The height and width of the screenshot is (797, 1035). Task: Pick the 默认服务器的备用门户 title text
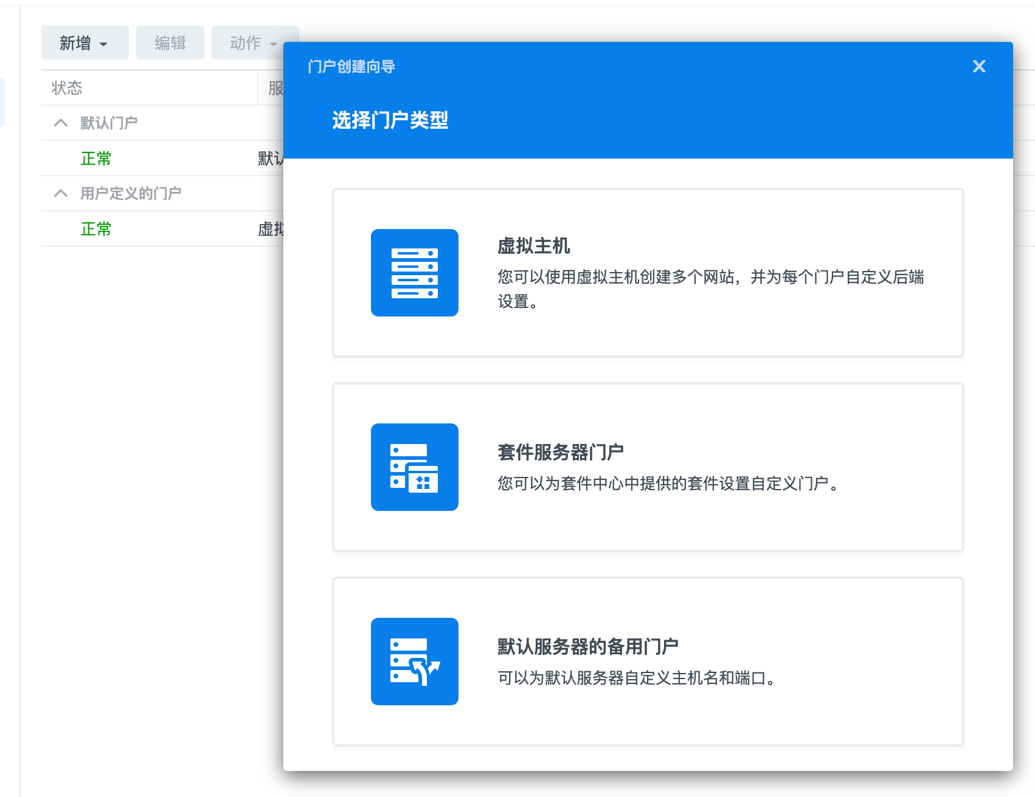coord(588,647)
